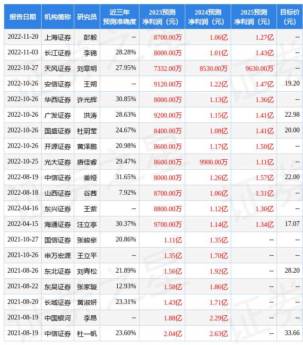Sort by 近三年预测准确度 column header
The width and height of the screenshot is (303, 345).
point(120,17)
